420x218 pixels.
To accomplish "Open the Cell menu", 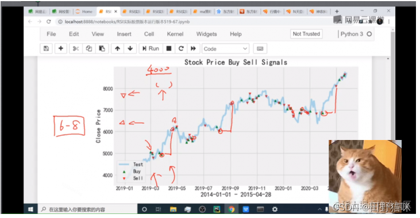I will tap(149, 34).
